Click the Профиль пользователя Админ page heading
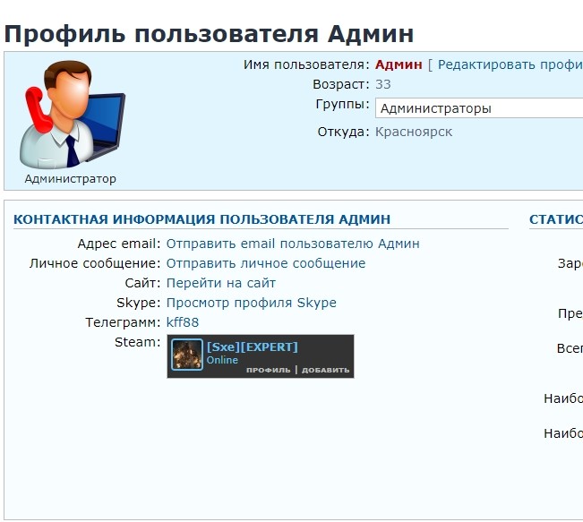583x522 pixels. 209,34
